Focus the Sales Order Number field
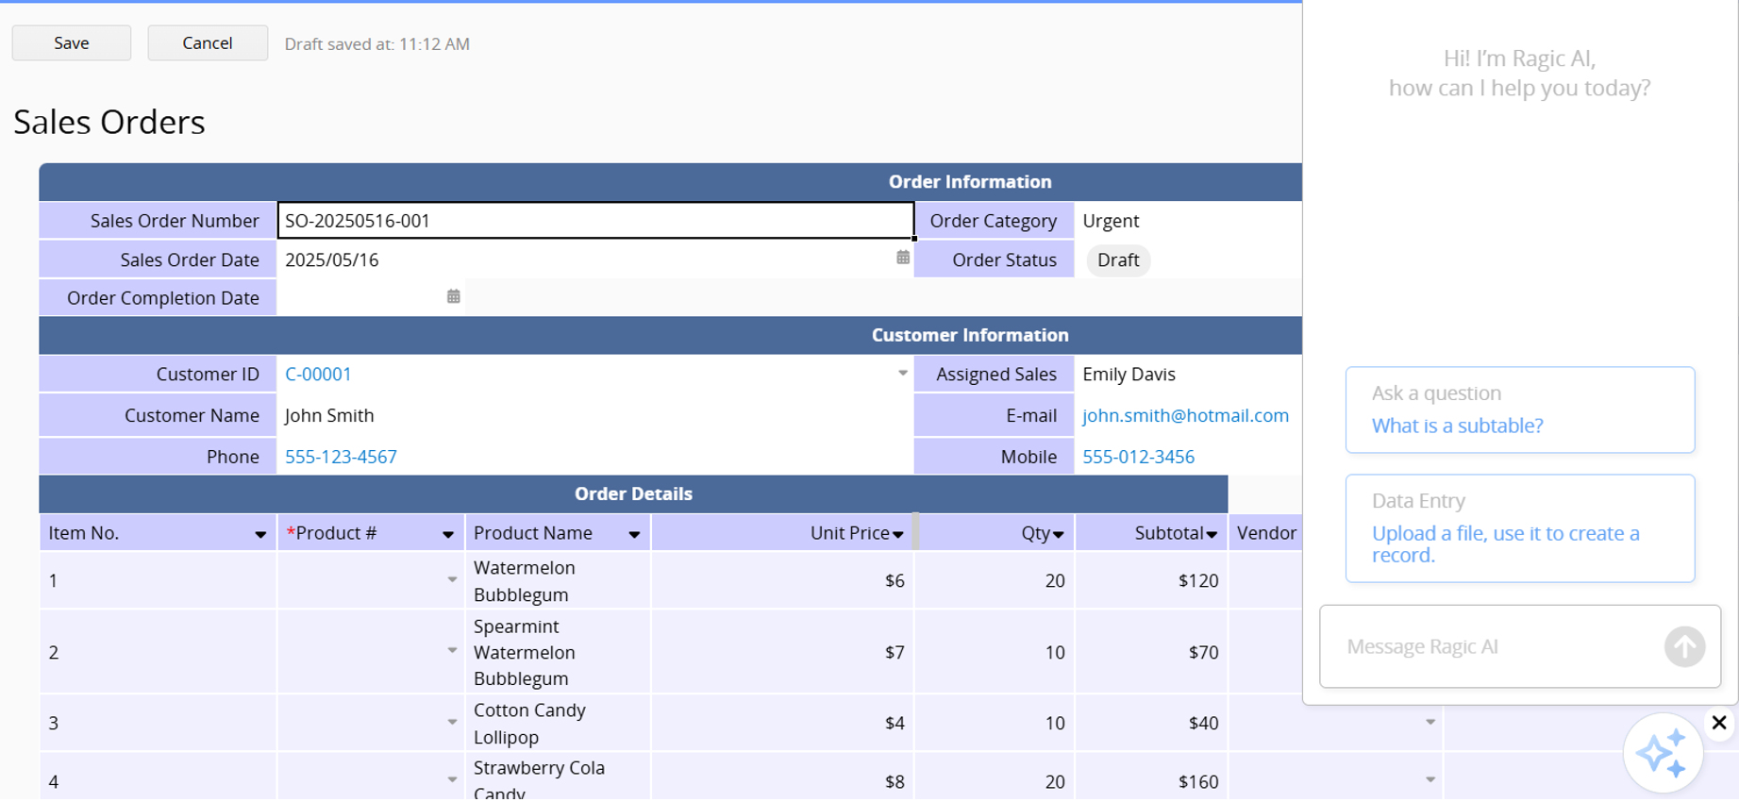 coord(595,221)
